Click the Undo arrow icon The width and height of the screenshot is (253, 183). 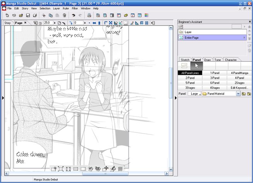(73, 15)
